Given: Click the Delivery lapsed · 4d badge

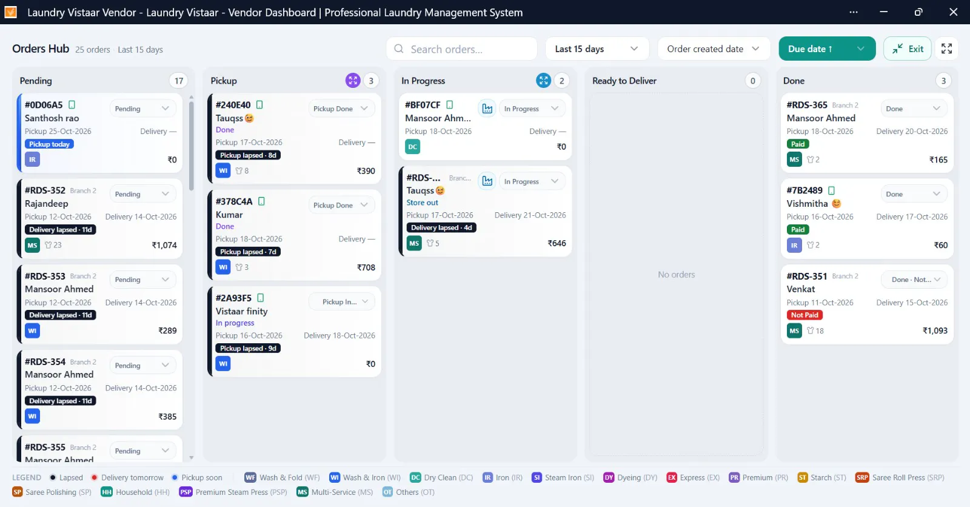Looking at the screenshot, I should pos(441,227).
